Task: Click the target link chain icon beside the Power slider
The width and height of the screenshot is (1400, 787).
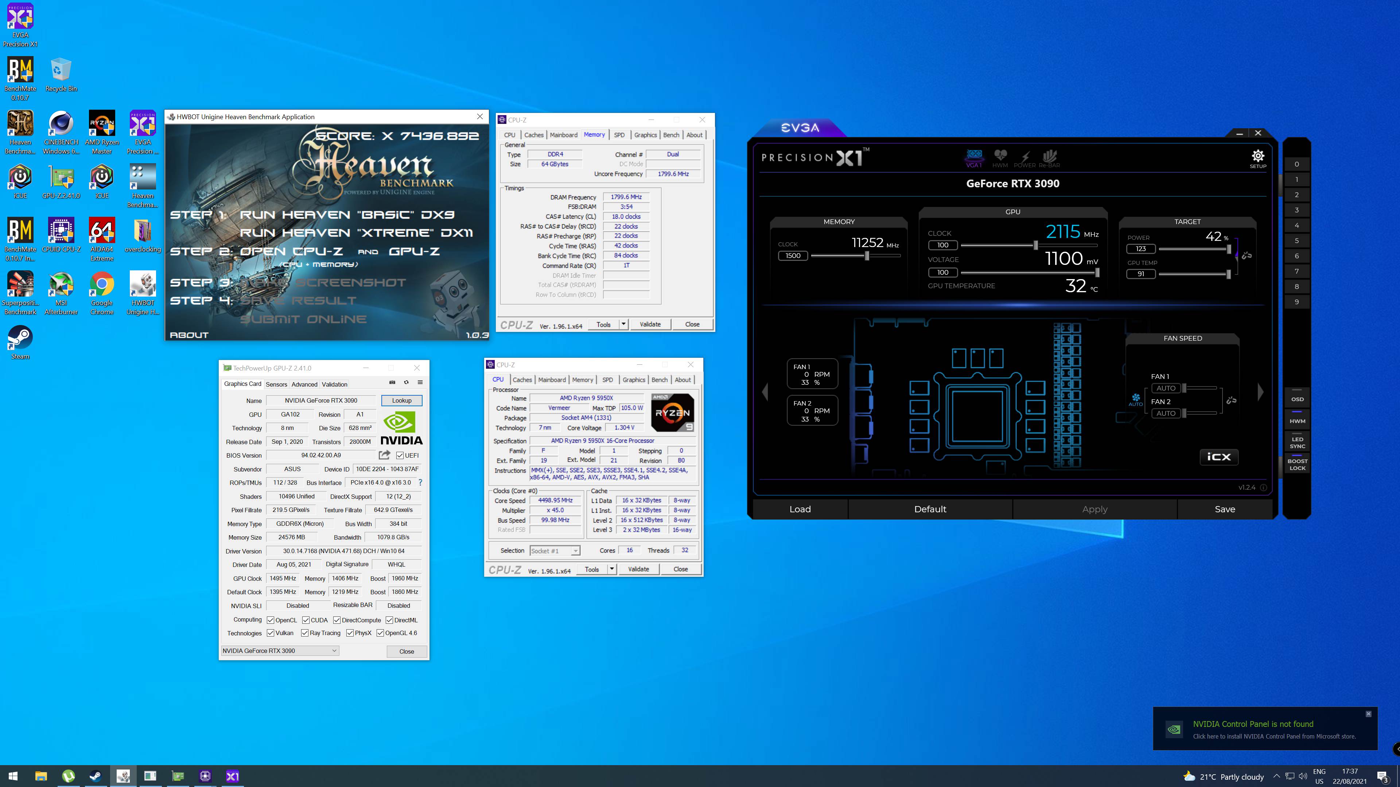Action: tap(1247, 255)
